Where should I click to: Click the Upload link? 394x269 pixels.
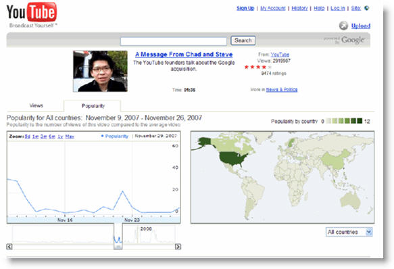coord(361,26)
